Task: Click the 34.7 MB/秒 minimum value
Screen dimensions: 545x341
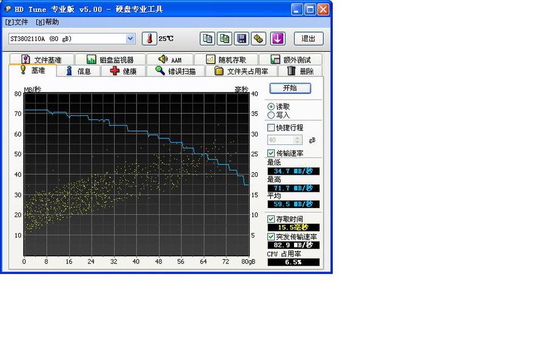Action: [x=293, y=171]
